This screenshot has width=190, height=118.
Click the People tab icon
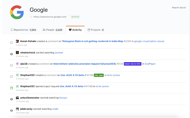click(44, 29)
